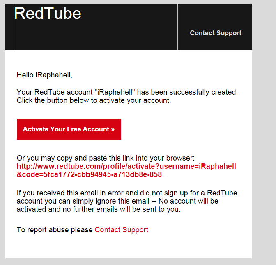Click the » arrow on the activate button

[x=113, y=129]
